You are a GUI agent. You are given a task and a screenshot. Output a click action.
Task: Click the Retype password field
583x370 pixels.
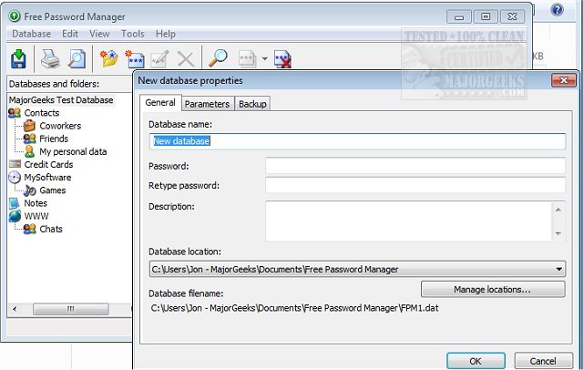[x=415, y=185]
